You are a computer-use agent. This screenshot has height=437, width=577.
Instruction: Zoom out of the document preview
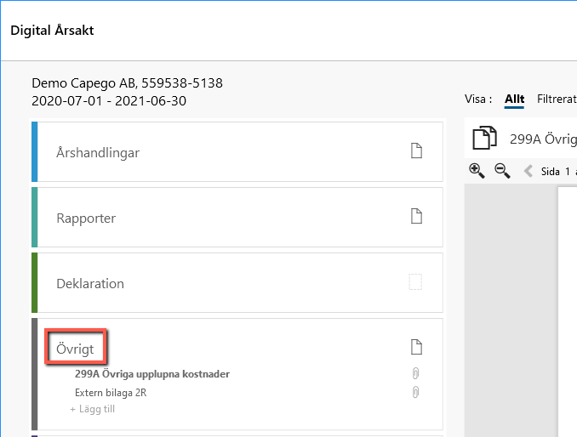[x=502, y=171]
